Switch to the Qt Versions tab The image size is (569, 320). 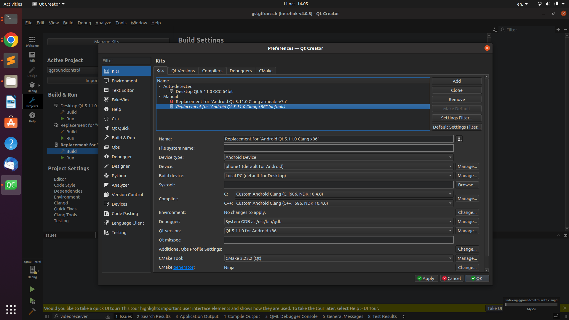coord(183,71)
